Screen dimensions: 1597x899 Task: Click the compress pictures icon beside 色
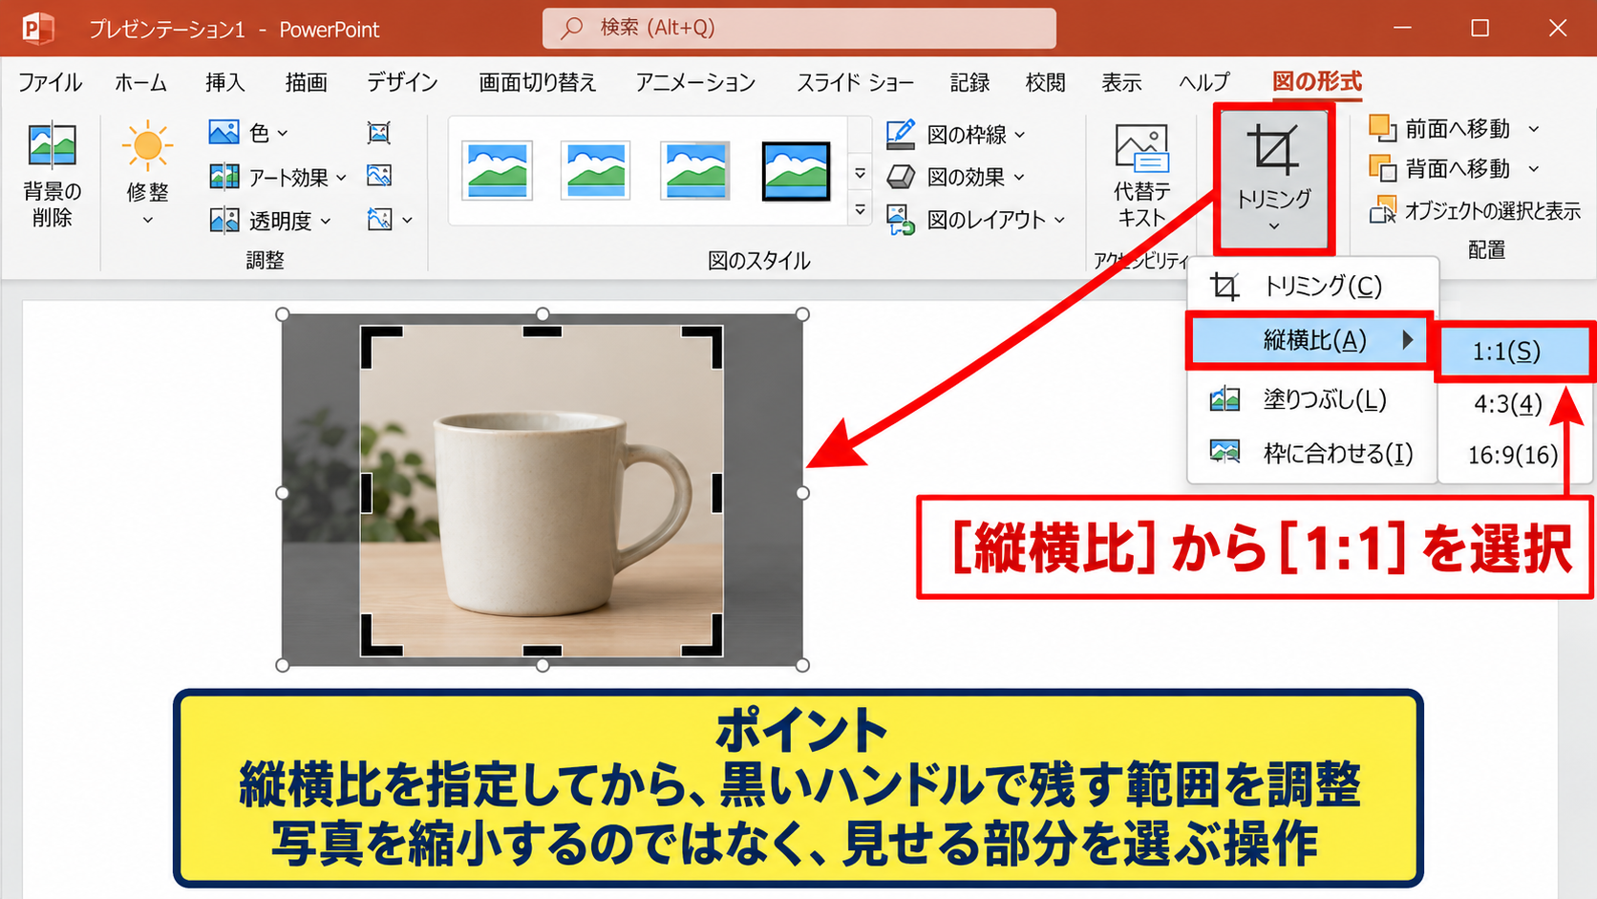click(x=379, y=133)
